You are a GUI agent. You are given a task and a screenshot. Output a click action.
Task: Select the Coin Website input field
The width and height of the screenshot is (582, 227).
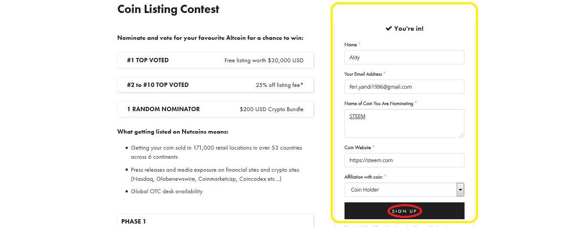404,160
